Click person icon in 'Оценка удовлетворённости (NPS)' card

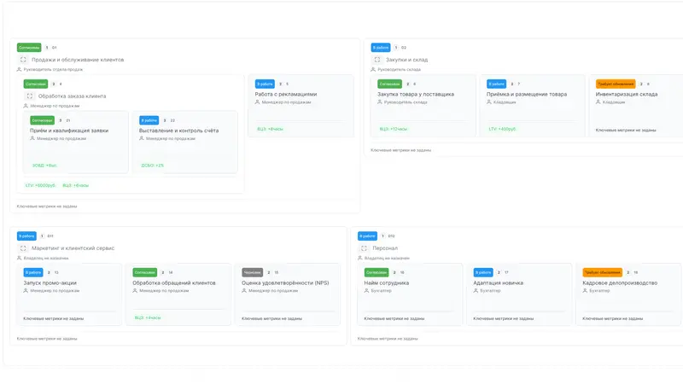[244, 290]
